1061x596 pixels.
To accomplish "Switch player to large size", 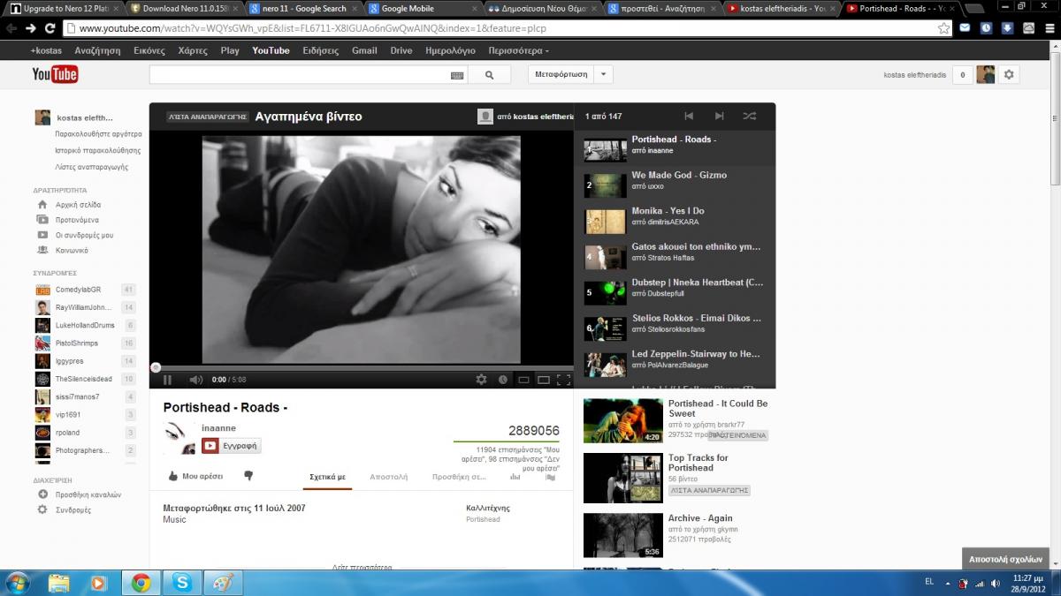I will pyautogui.click(x=544, y=380).
